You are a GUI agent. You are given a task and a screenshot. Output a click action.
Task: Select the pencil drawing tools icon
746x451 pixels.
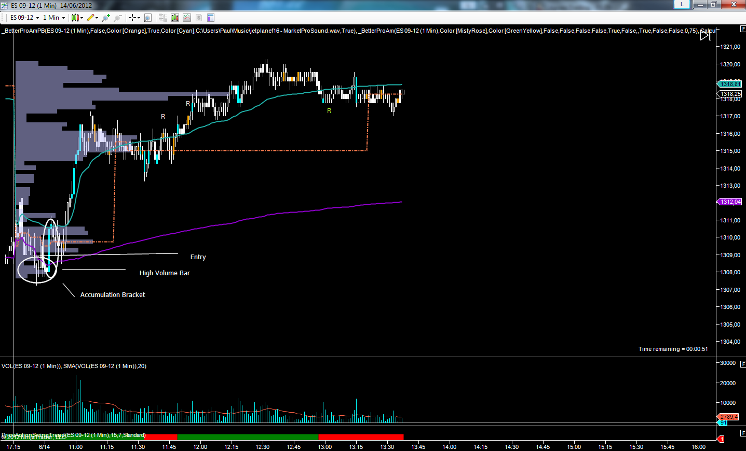coord(90,18)
